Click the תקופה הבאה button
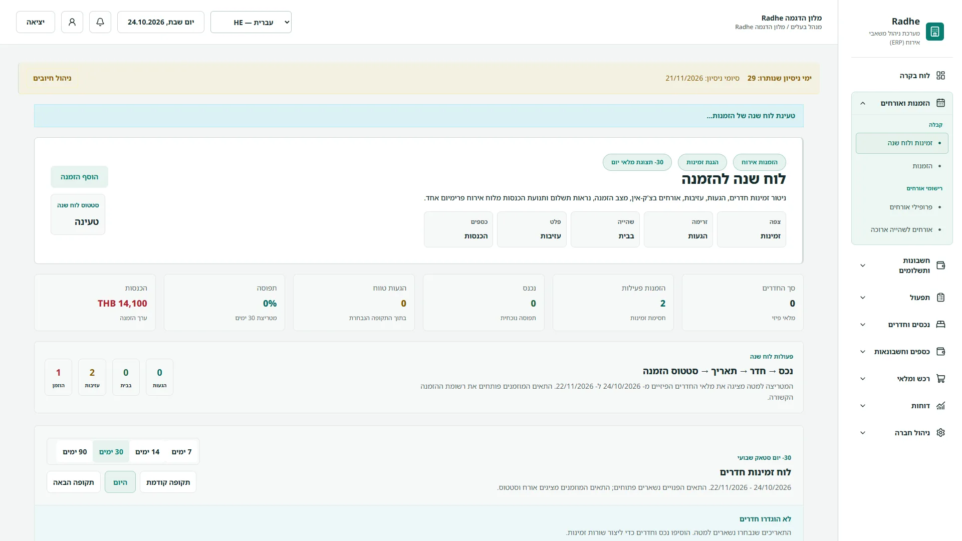Screen dimensions: 962x541 [x=74, y=482]
